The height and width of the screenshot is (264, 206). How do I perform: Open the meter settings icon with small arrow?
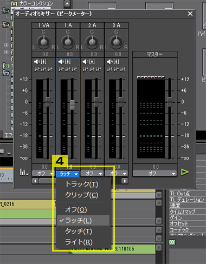24,172
